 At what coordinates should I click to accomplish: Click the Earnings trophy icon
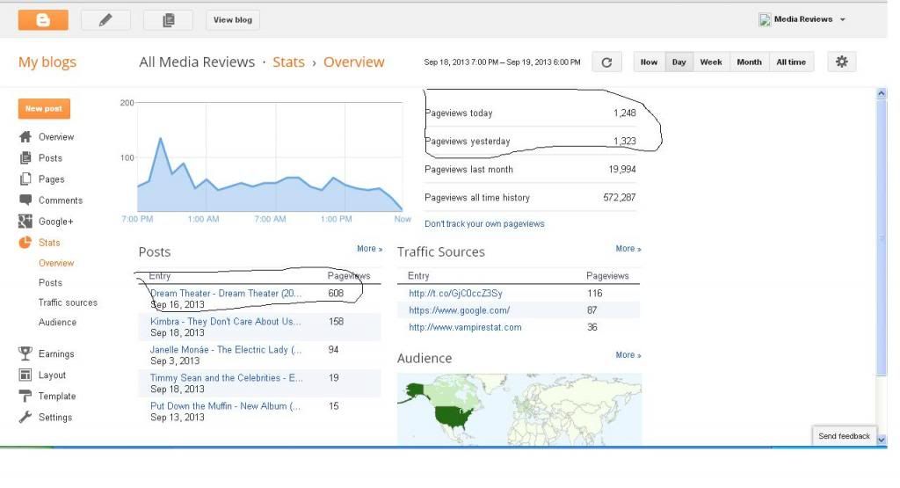25,353
